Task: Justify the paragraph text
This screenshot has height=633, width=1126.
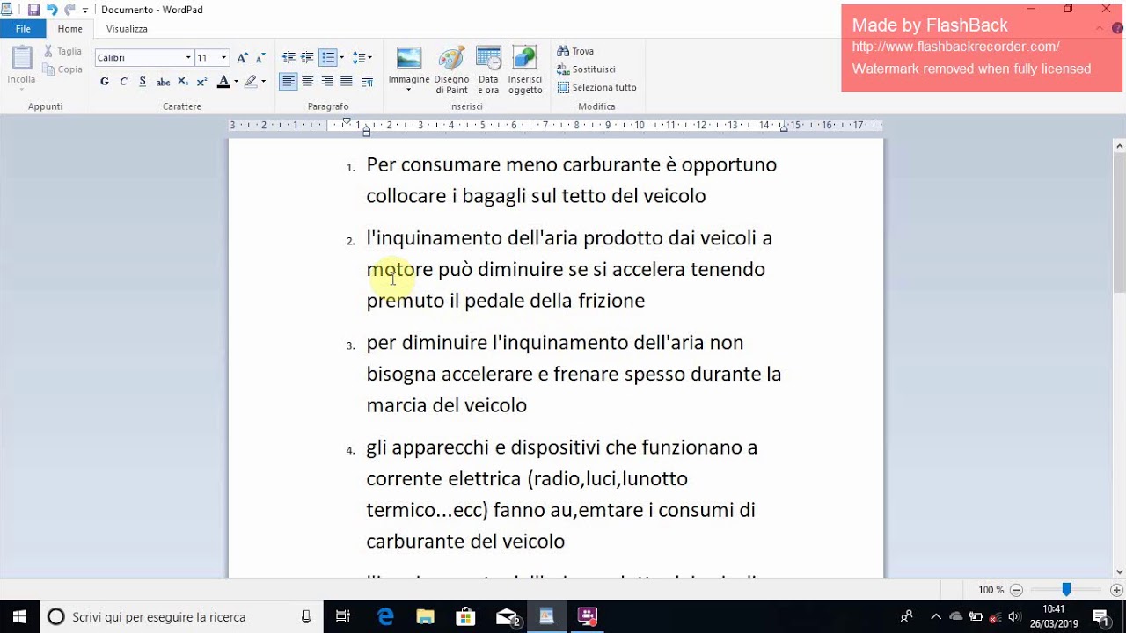Action: 347,82
